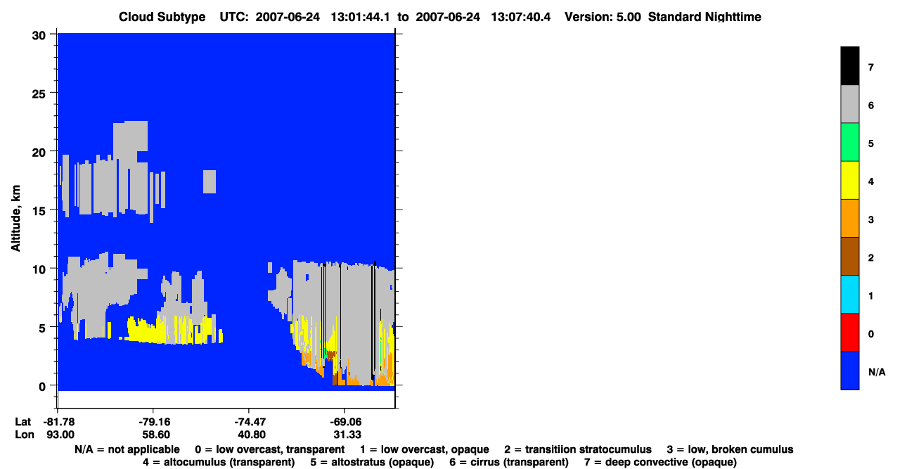Select the orange broken cumulus swatch labeled 3
Screen dimensions: 914x469
pyautogui.click(x=850, y=218)
